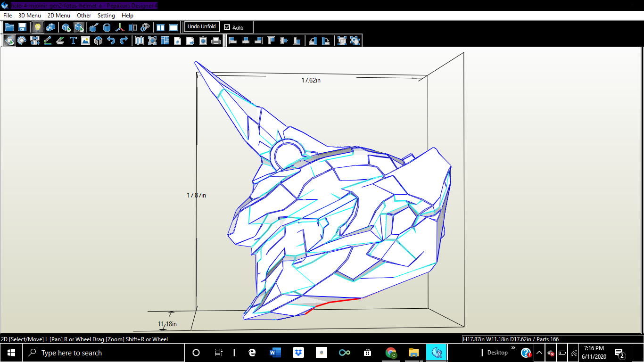This screenshot has height=362, width=644.
Task: Align parts to bottom edge icon
Action: [296, 41]
